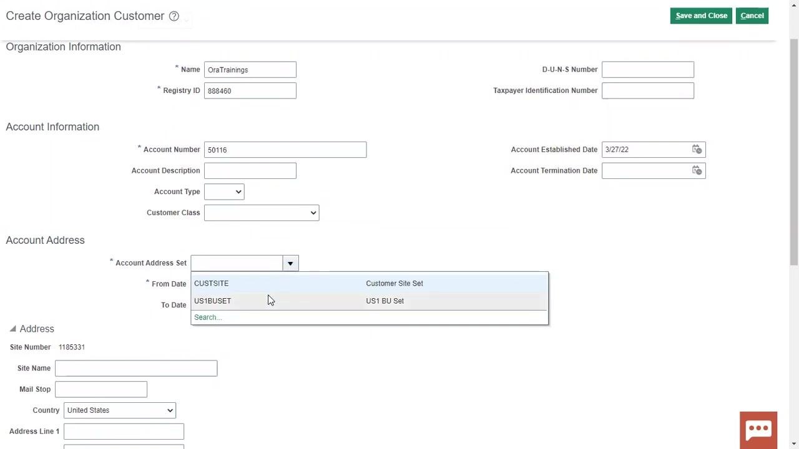Click the Site Name field

[136, 368]
